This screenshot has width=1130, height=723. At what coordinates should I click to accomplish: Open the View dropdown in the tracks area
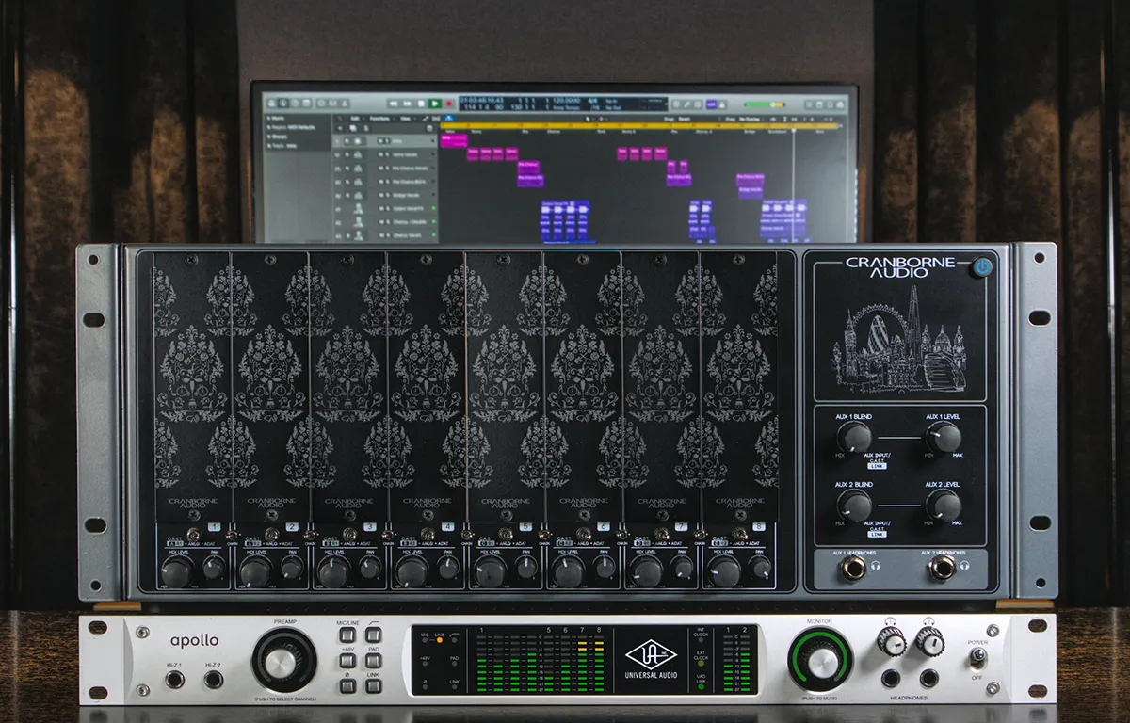(x=403, y=120)
